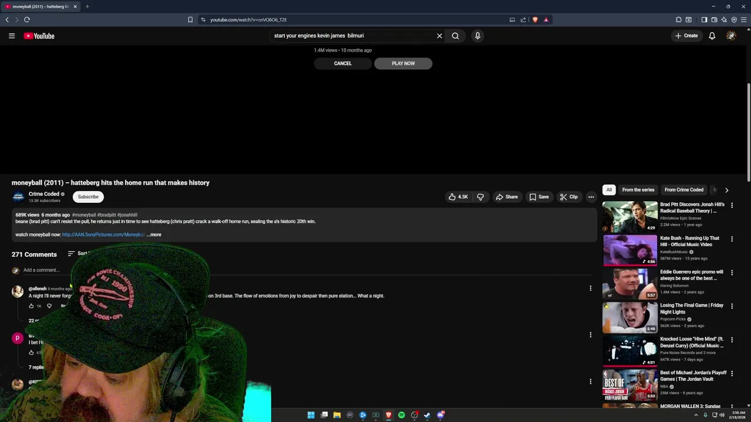Like @alleneh's comment
Image resolution: width=751 pixels, height=422 pixels.
pos(31,306)
